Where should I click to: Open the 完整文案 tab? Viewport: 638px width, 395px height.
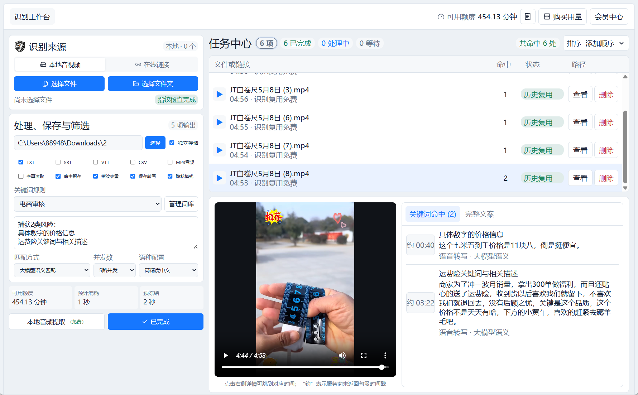[x=479, y=214]
